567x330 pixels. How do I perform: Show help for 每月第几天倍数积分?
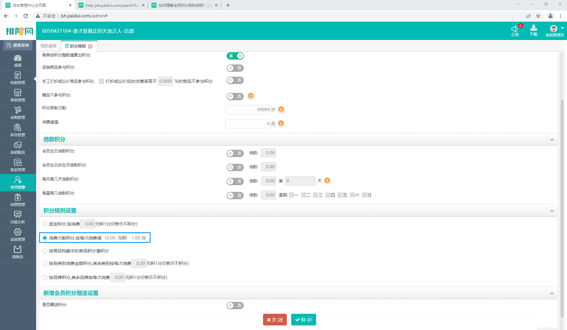coord(327,181)
